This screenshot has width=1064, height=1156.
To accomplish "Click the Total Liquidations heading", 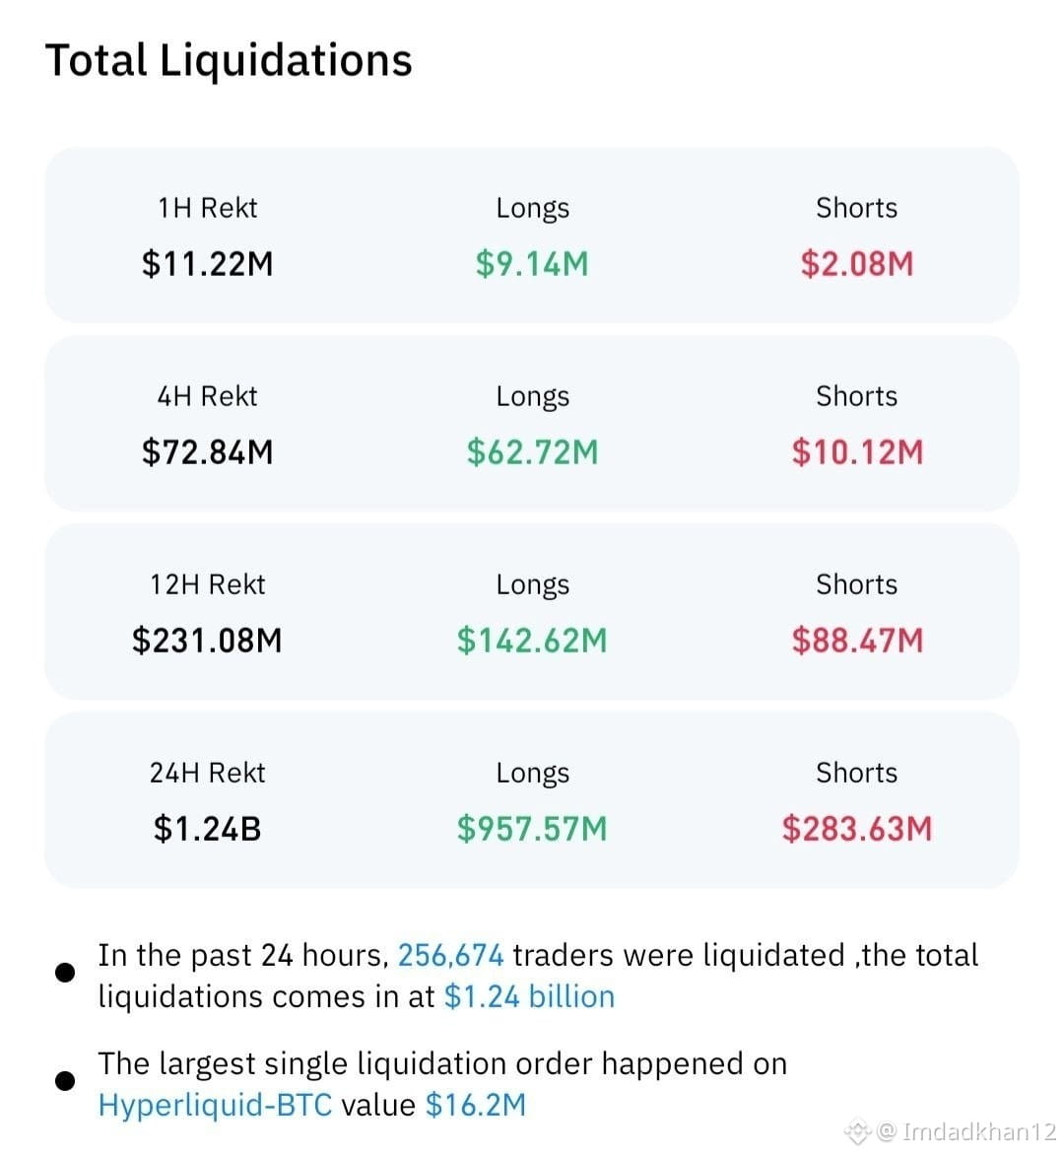I will [x=229, y=60].
